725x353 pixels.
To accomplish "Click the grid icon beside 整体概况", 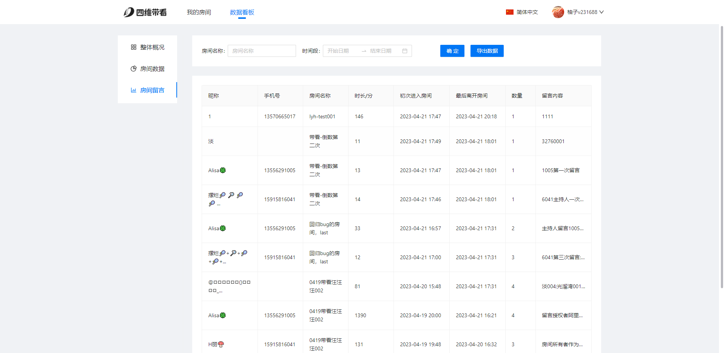I will point(133,47).
